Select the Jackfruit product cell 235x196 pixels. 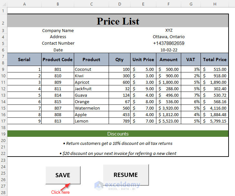(92, 89)
